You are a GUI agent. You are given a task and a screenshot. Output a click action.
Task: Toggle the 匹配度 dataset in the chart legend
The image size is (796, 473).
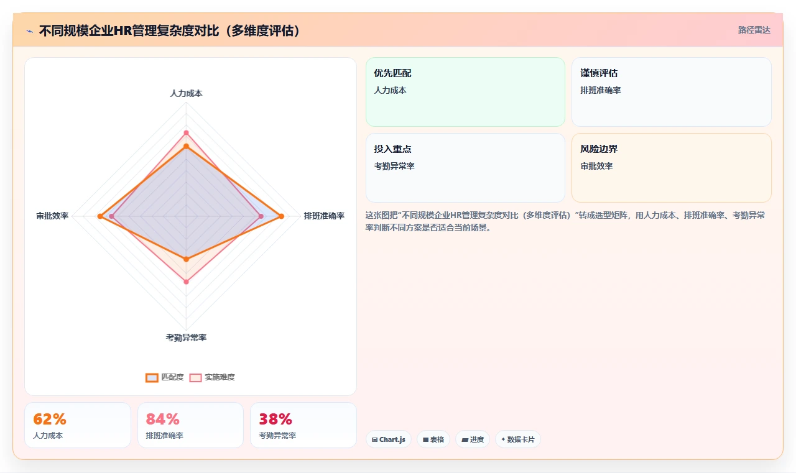tap(165, 377)
